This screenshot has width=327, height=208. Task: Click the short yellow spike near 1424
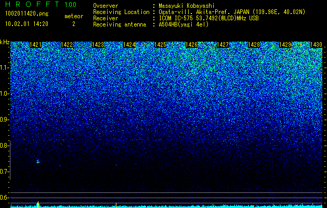click(x=116, y=205)
